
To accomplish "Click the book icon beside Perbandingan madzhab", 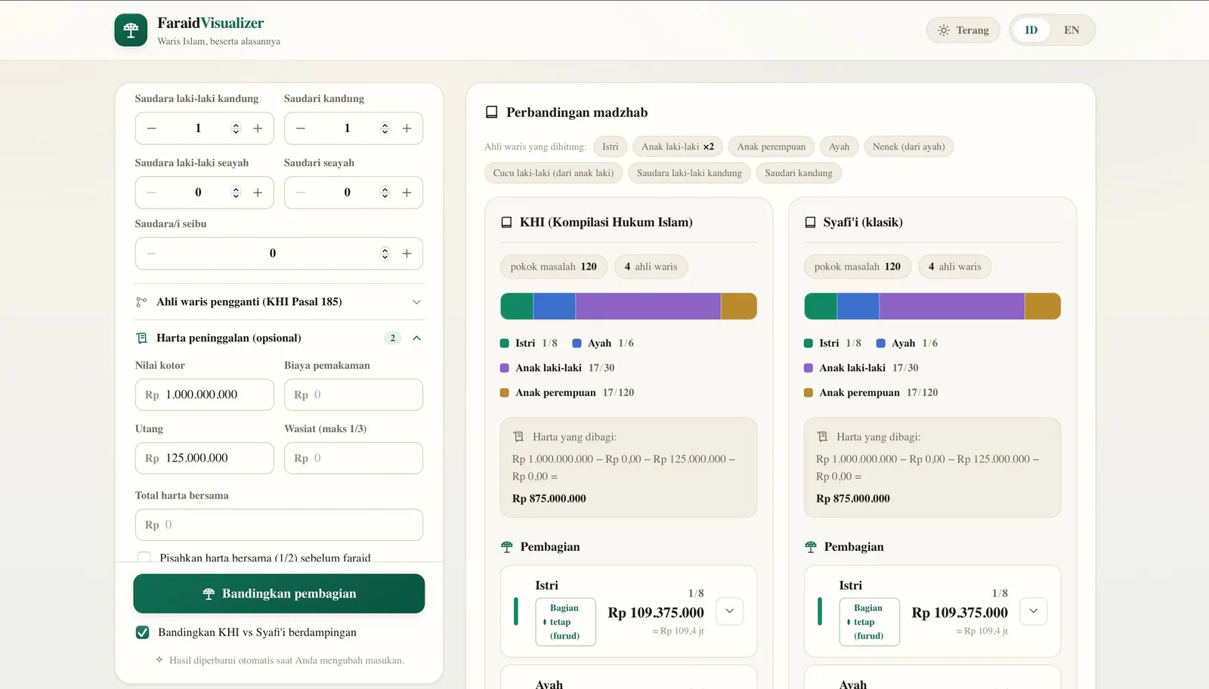I will 491,113.
